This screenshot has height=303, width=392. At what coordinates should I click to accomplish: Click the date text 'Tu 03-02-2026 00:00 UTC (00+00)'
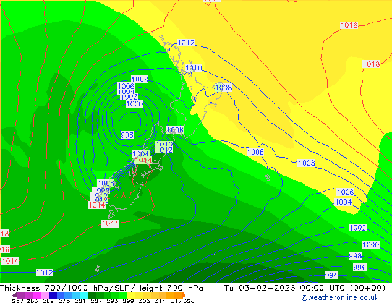pos(305,288)
